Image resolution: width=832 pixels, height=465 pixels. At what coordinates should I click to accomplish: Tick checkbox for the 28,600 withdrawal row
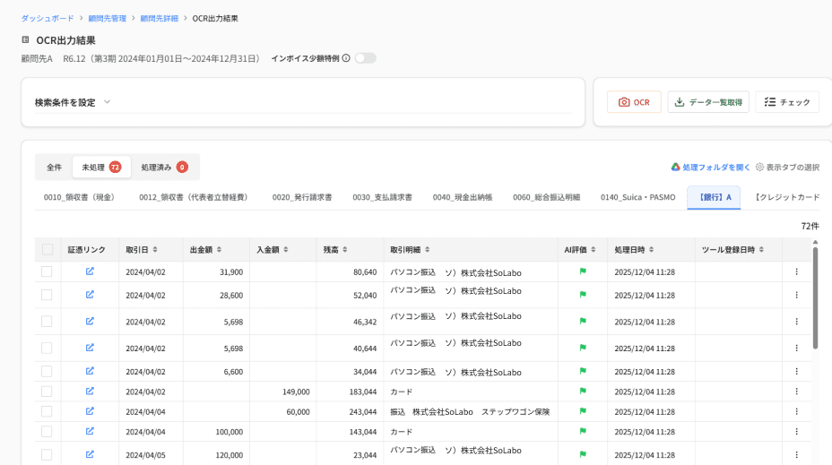point(47,295)
